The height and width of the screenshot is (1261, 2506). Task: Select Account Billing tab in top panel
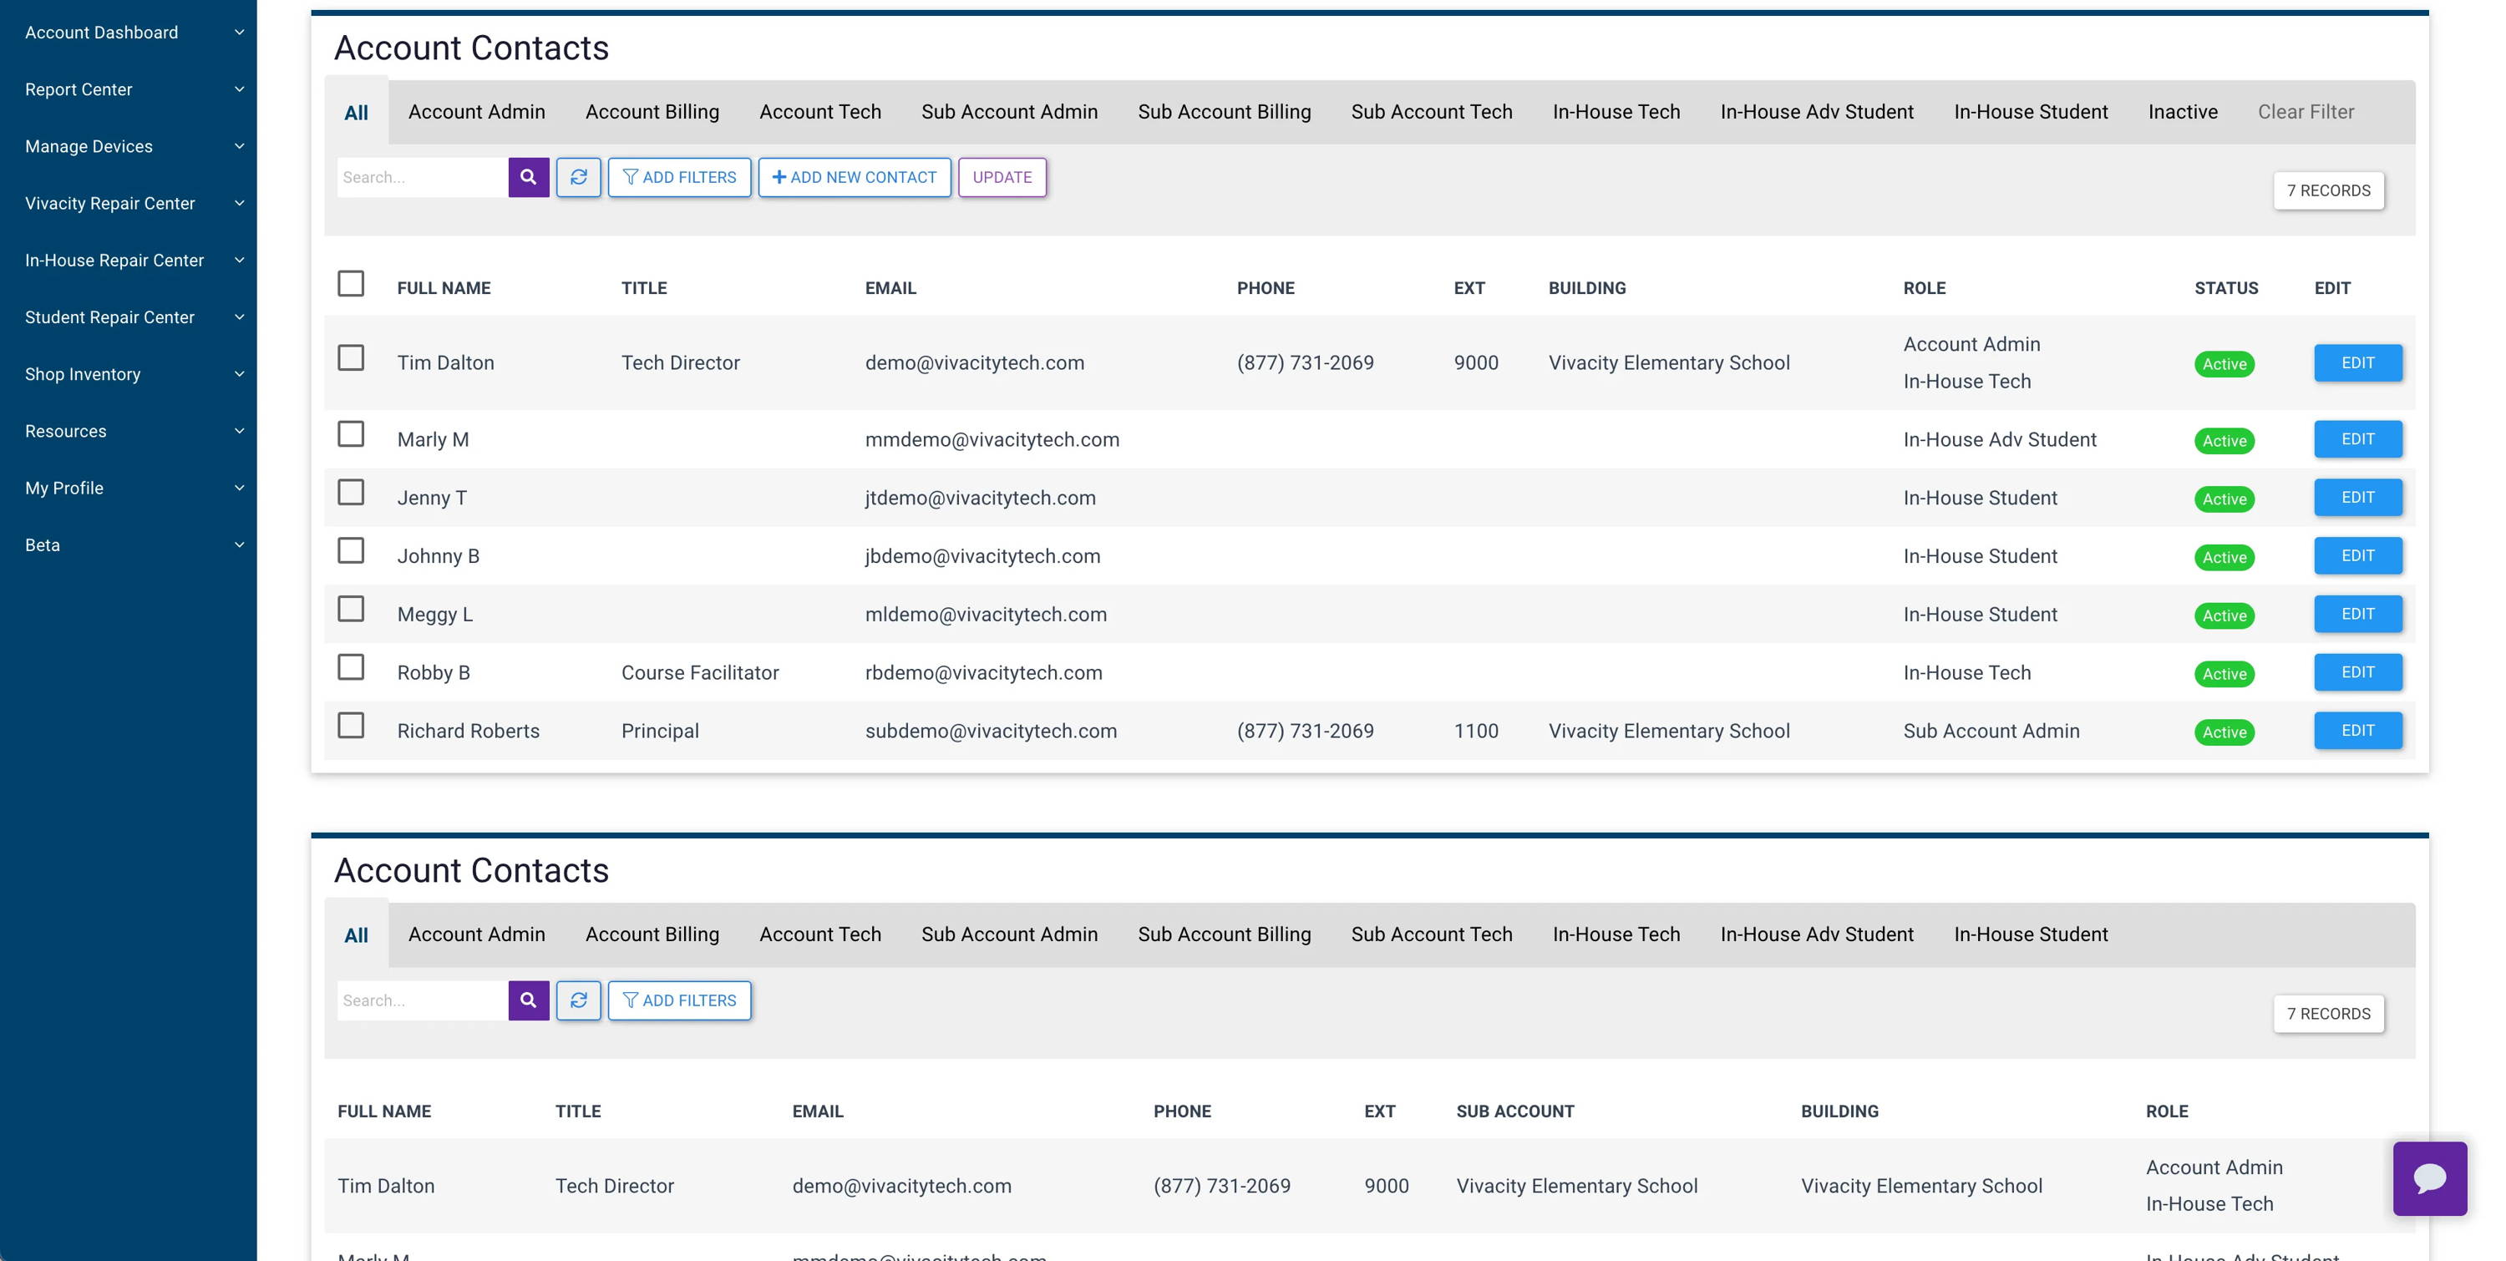tap(652, 112)
